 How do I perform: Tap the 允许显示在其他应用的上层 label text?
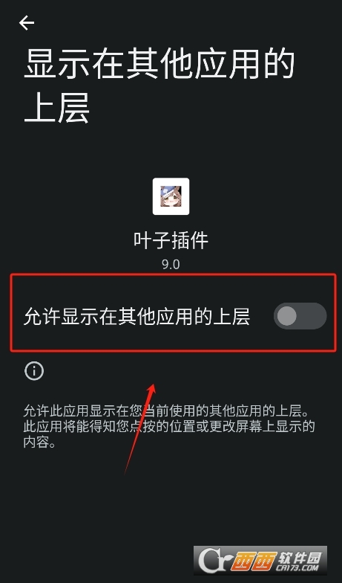(137, 317)
